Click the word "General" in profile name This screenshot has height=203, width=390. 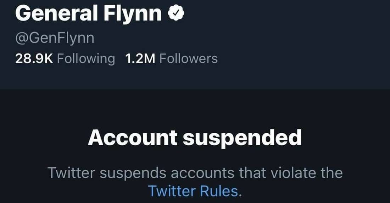coord(56,13)
